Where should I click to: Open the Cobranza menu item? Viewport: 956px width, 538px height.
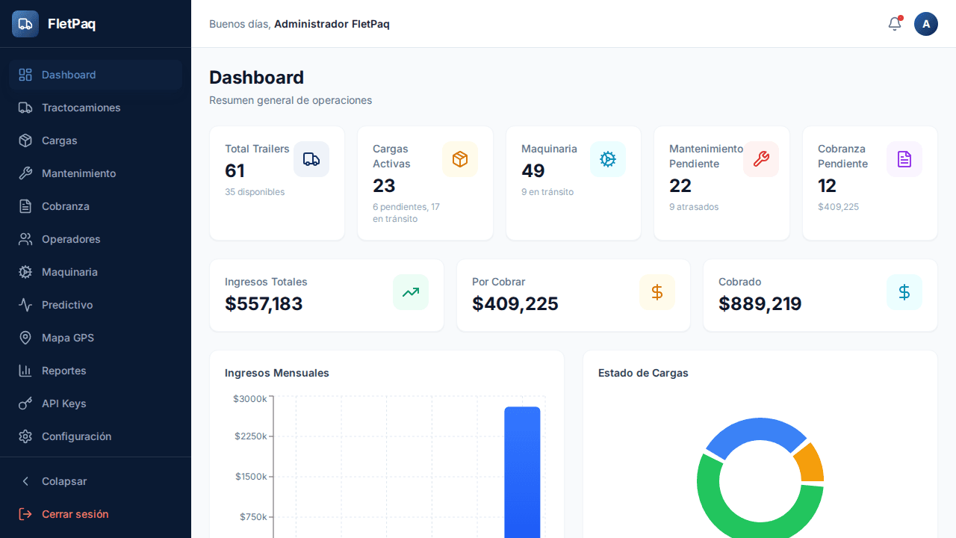(x=96, y=206)
